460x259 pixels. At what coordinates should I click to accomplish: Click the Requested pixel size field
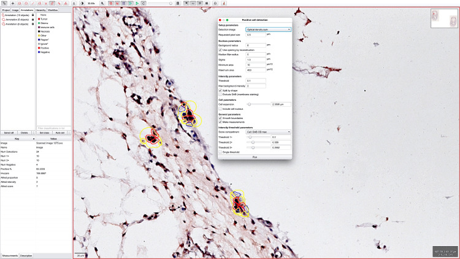point(256,34)
